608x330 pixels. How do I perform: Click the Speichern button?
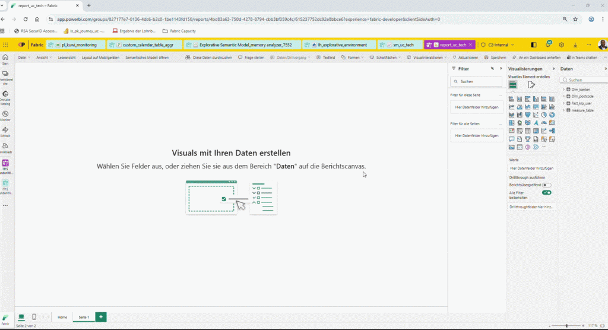[495, 58]
